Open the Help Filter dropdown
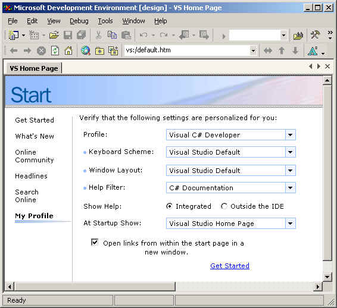337x308 pixels. [291, 187]
